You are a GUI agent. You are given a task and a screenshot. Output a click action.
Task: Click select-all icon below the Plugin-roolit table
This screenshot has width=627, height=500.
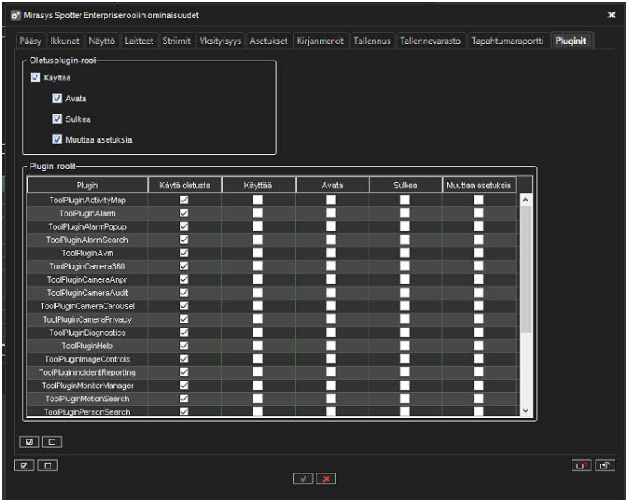(x=29, y=442)
